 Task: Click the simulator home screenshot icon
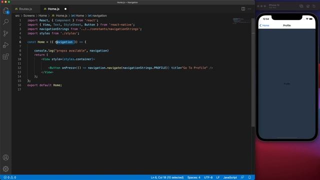pos(301,6)
